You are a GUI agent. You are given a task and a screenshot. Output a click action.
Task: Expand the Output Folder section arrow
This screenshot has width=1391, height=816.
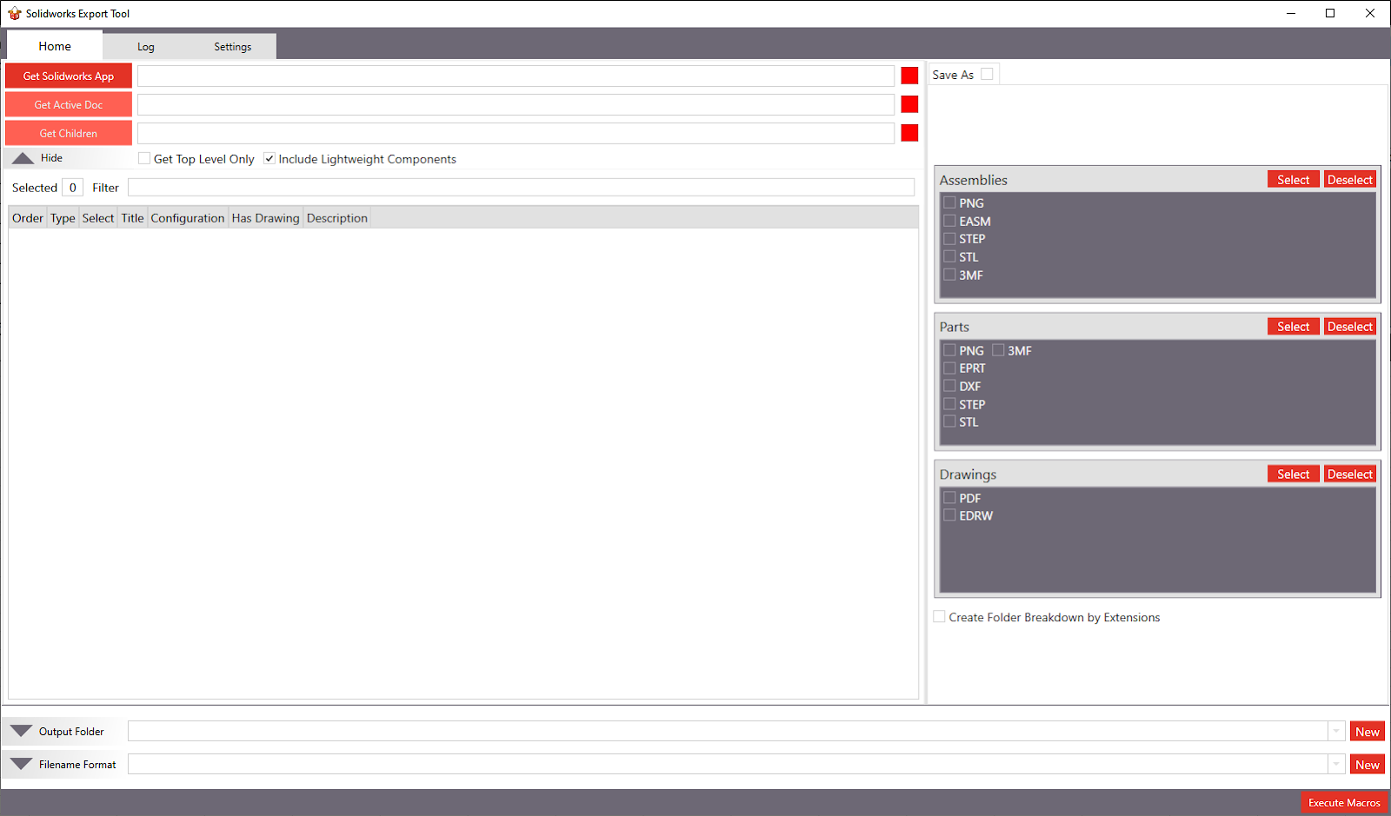[x=22, y=731]
